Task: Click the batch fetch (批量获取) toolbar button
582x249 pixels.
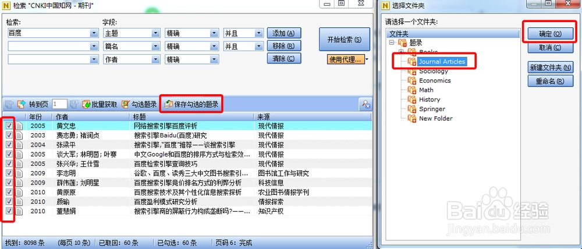Action: (100, 104)
